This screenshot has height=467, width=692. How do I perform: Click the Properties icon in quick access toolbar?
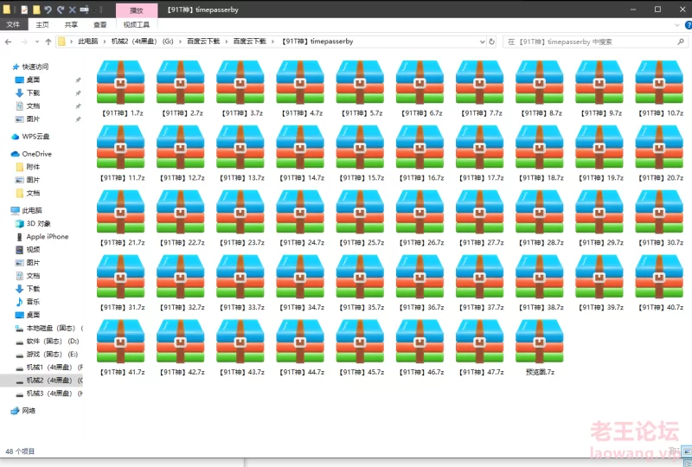24,10
